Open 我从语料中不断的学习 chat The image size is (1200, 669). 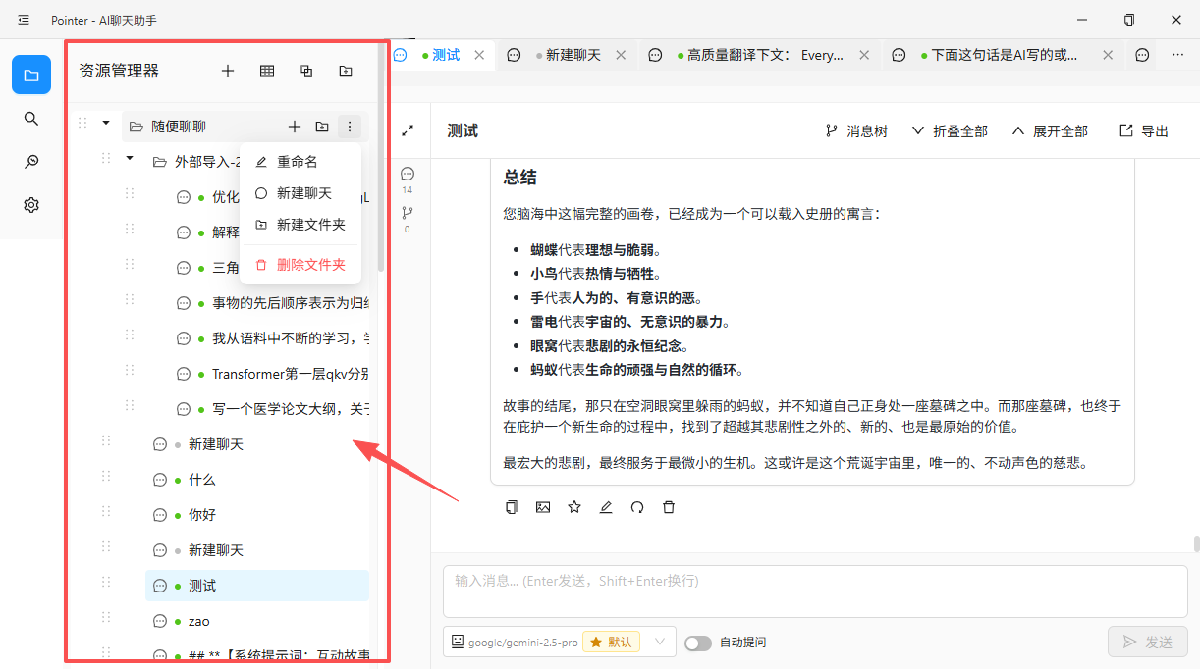(269, 338)
